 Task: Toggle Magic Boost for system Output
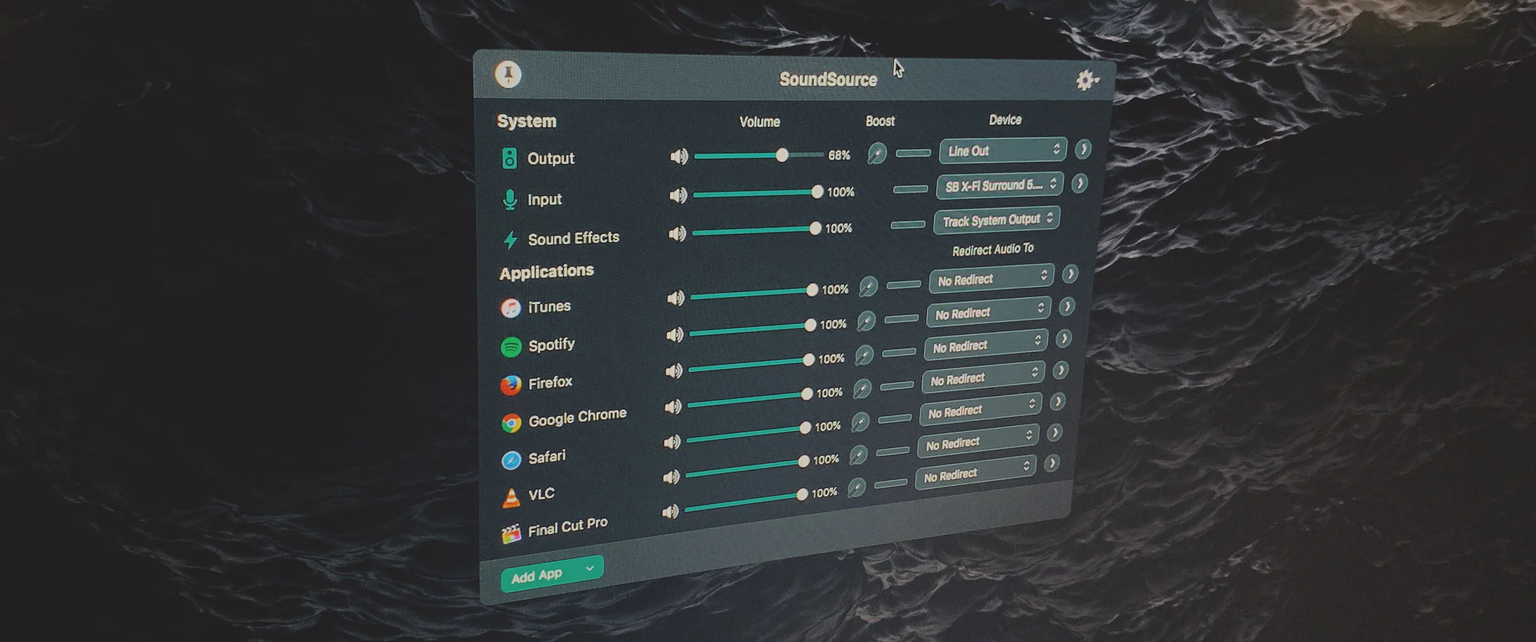pos(877,153)
